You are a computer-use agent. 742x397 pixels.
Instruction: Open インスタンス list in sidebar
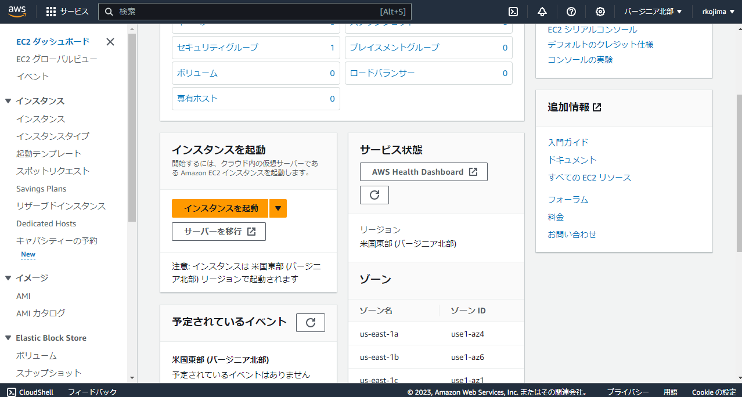click(x=41, y=119)
